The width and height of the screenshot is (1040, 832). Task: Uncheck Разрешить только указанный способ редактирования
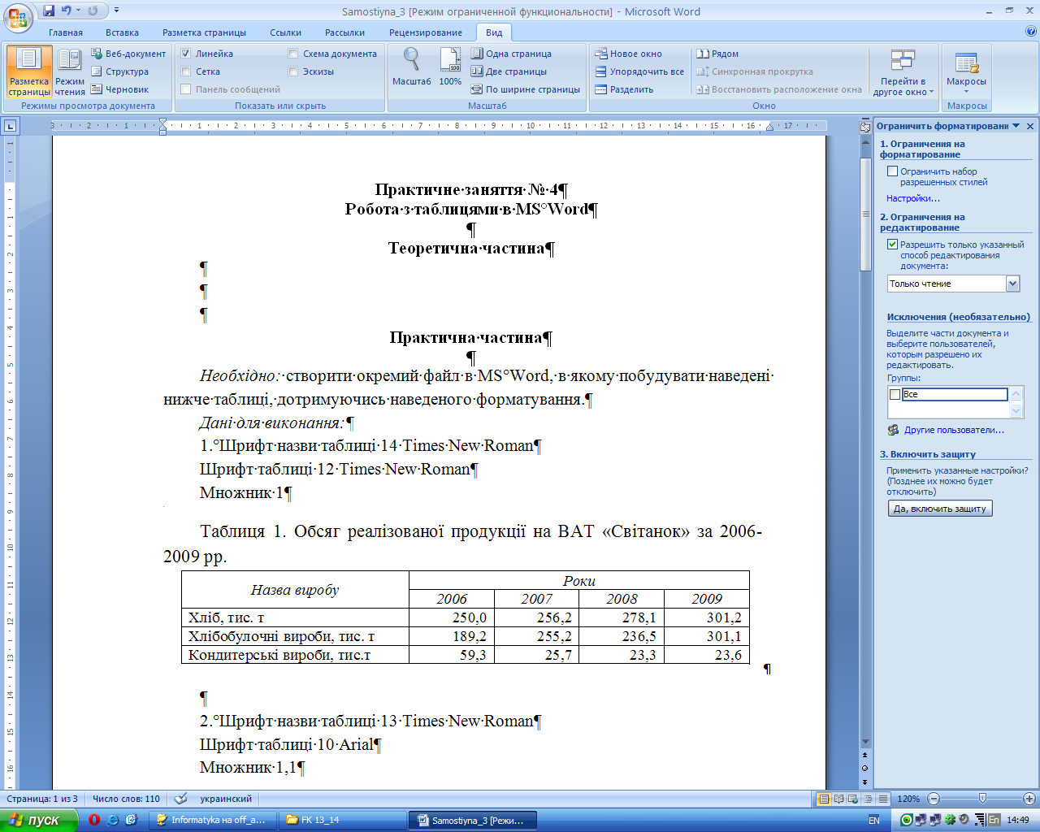(x=892, y=245)
